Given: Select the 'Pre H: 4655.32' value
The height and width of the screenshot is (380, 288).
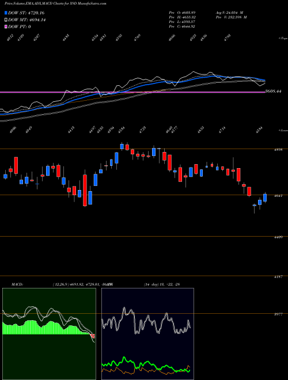Looking at the screenshot, I should click(182, 17).
